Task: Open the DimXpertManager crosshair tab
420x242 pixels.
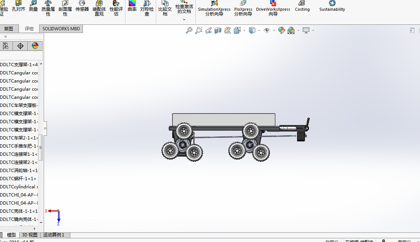Action: tap(20, 46)
